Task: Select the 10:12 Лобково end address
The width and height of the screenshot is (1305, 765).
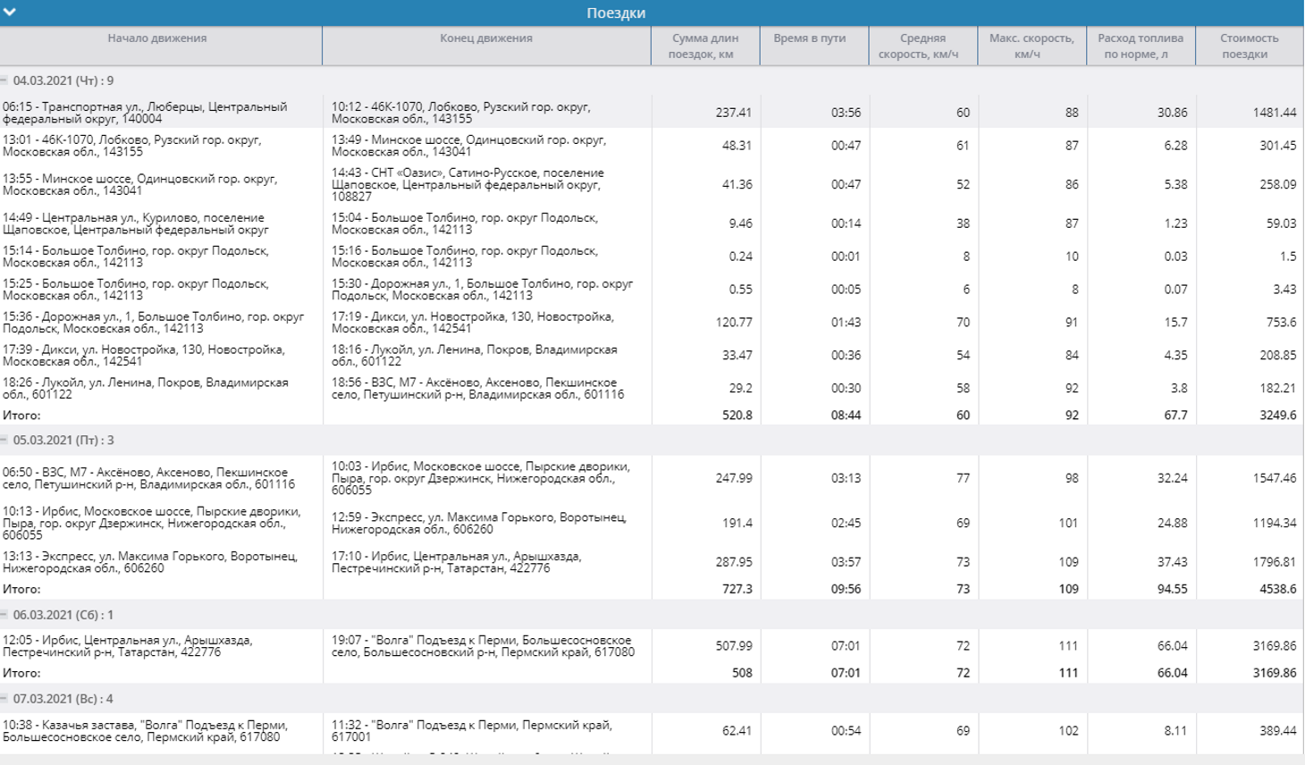Action: point(461,113)
